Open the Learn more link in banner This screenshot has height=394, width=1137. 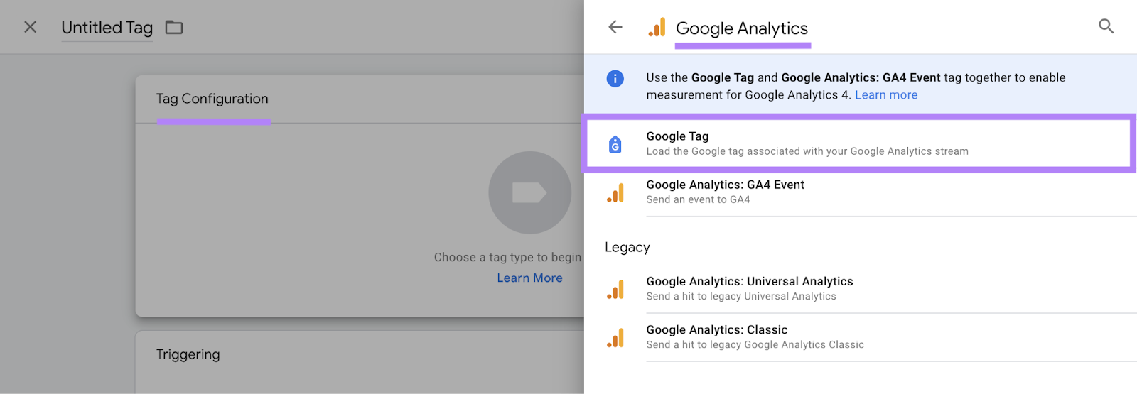coord(885,95)
